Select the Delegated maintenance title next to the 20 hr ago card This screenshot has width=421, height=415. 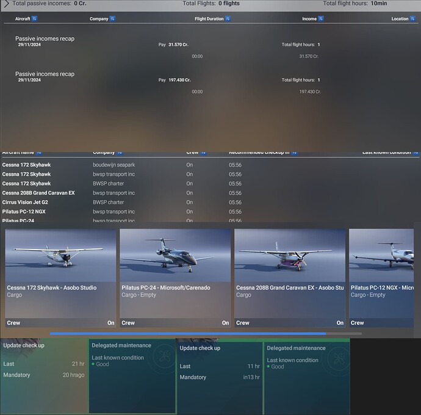click(121, 345)
